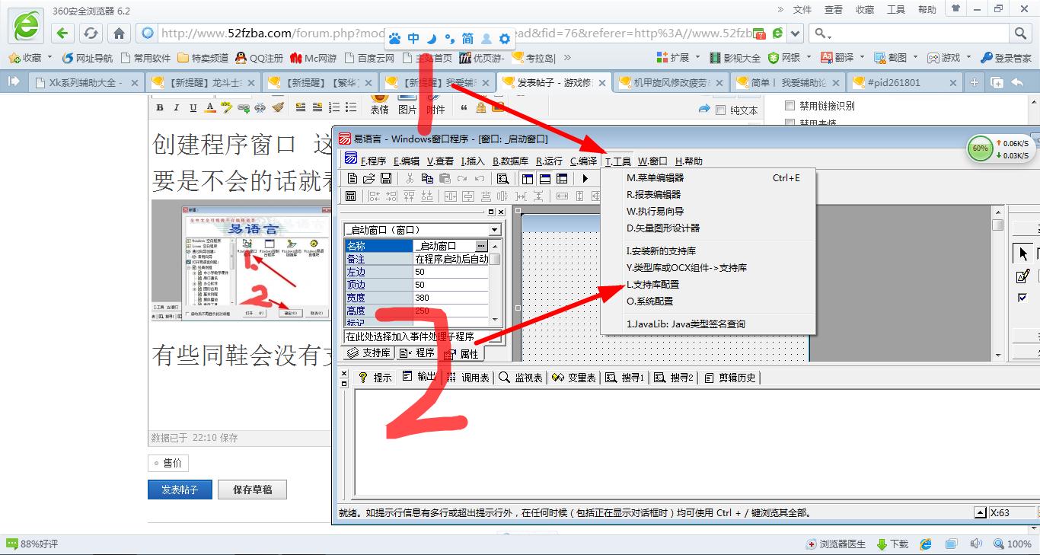
Task: Click the 图片 image button in post editor
Action: click(x=407, y=104)
